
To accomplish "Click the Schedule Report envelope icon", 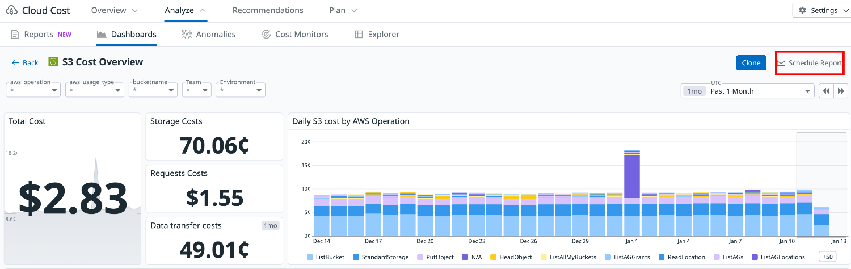I will coord(781,62).
